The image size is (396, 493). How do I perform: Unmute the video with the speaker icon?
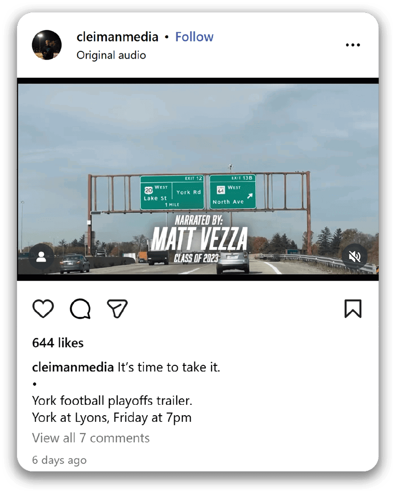355,257
